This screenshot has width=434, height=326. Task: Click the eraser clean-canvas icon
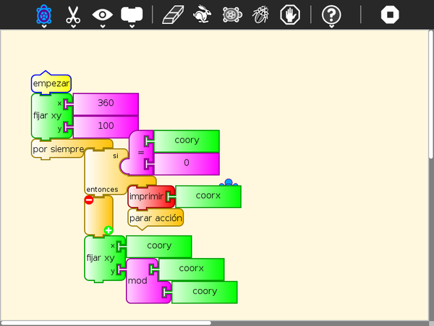tap(174, 14)
